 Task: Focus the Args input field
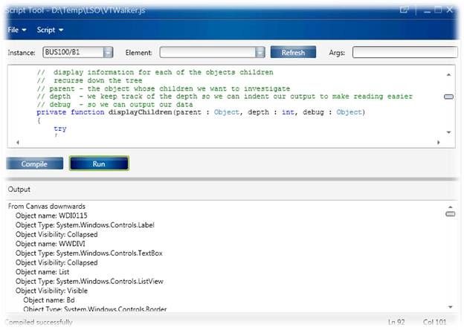tap(405, 53)
